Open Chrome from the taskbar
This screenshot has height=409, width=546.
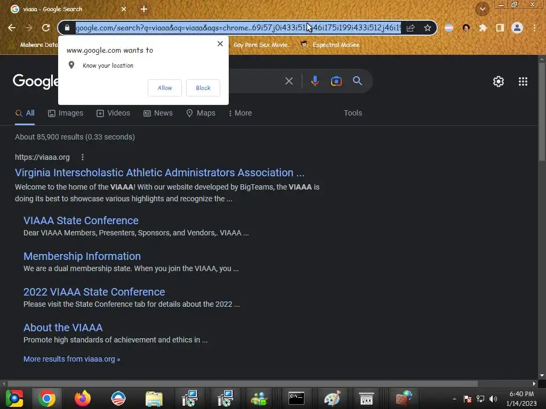[47, 398]
